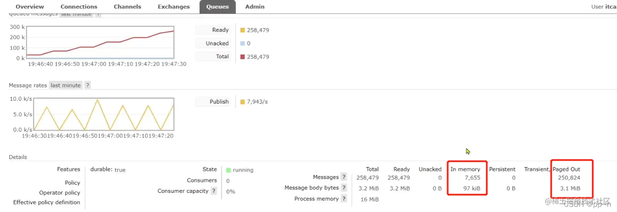Screen dimensions: 617x212
Task: Select the '7,943/s' publish rate value
Action: pyautogui.click(x=257, y=102)
